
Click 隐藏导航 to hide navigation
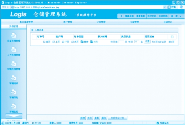coord(129,16)
